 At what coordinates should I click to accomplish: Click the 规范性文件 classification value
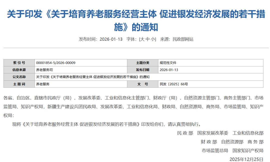[x=168, y=63]
